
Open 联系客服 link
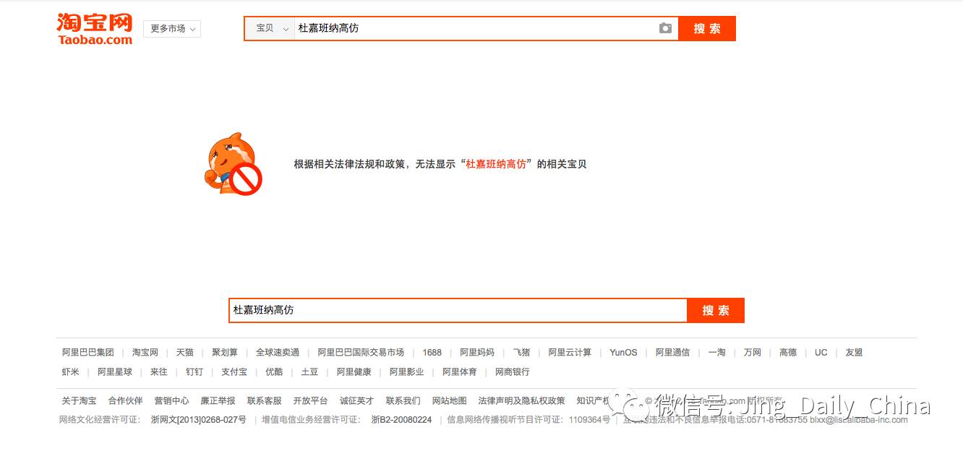click(x=264, y=400)
